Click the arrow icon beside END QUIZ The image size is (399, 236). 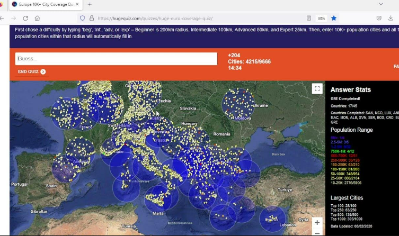click(x=43, y=72)
